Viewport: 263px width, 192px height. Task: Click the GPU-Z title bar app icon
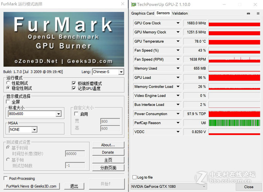[134, 5]
